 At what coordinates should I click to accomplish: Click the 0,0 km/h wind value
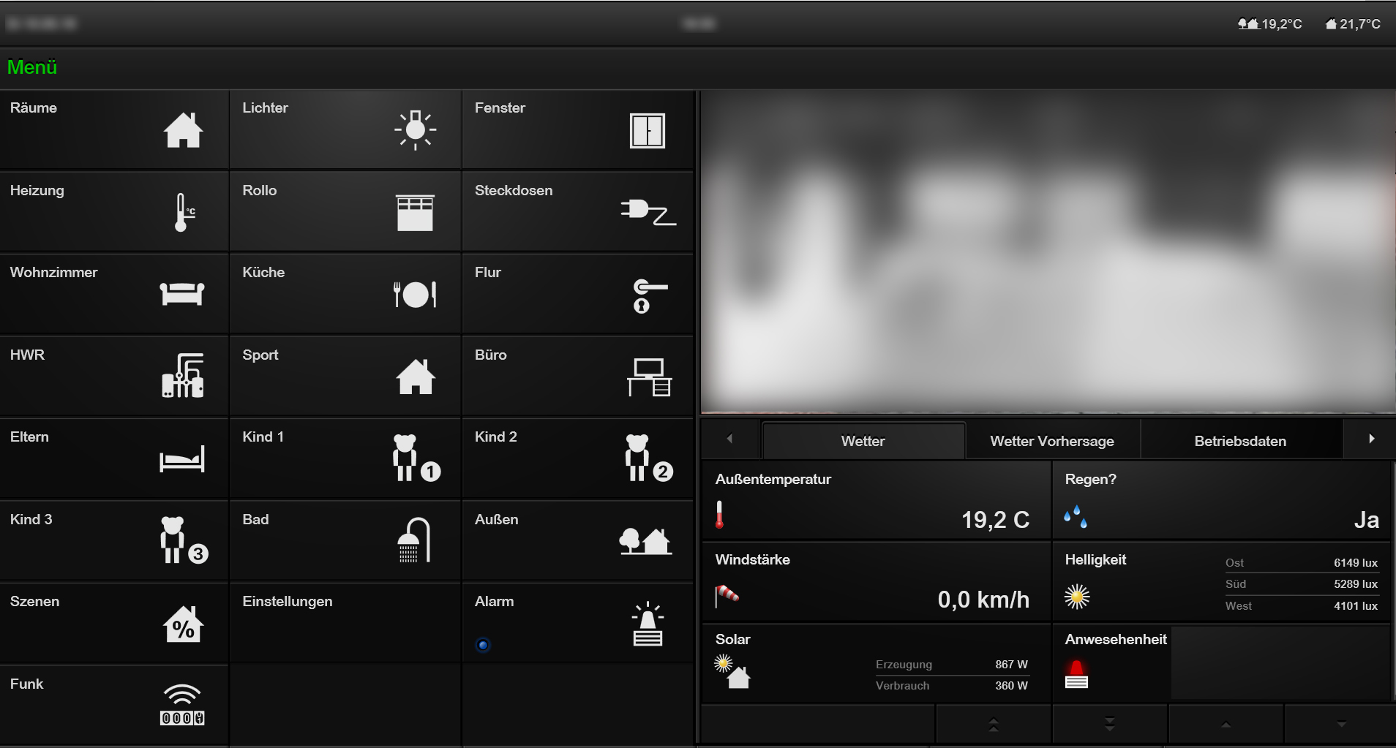(983, 600)
